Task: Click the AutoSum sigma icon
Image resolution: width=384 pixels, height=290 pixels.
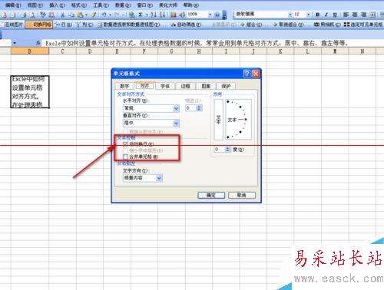Action: 141,15
